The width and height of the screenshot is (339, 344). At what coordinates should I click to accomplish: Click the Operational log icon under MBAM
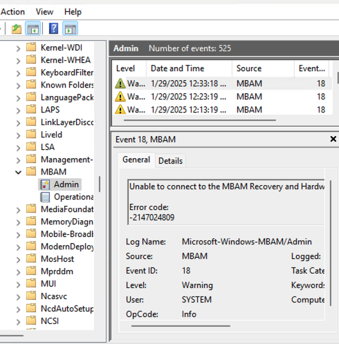coord(45,197)
